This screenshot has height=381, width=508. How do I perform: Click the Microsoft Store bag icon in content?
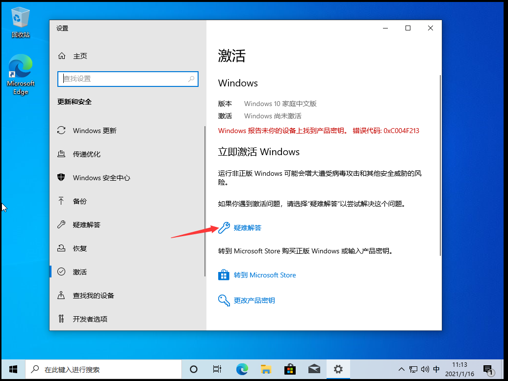pos(224,275)
